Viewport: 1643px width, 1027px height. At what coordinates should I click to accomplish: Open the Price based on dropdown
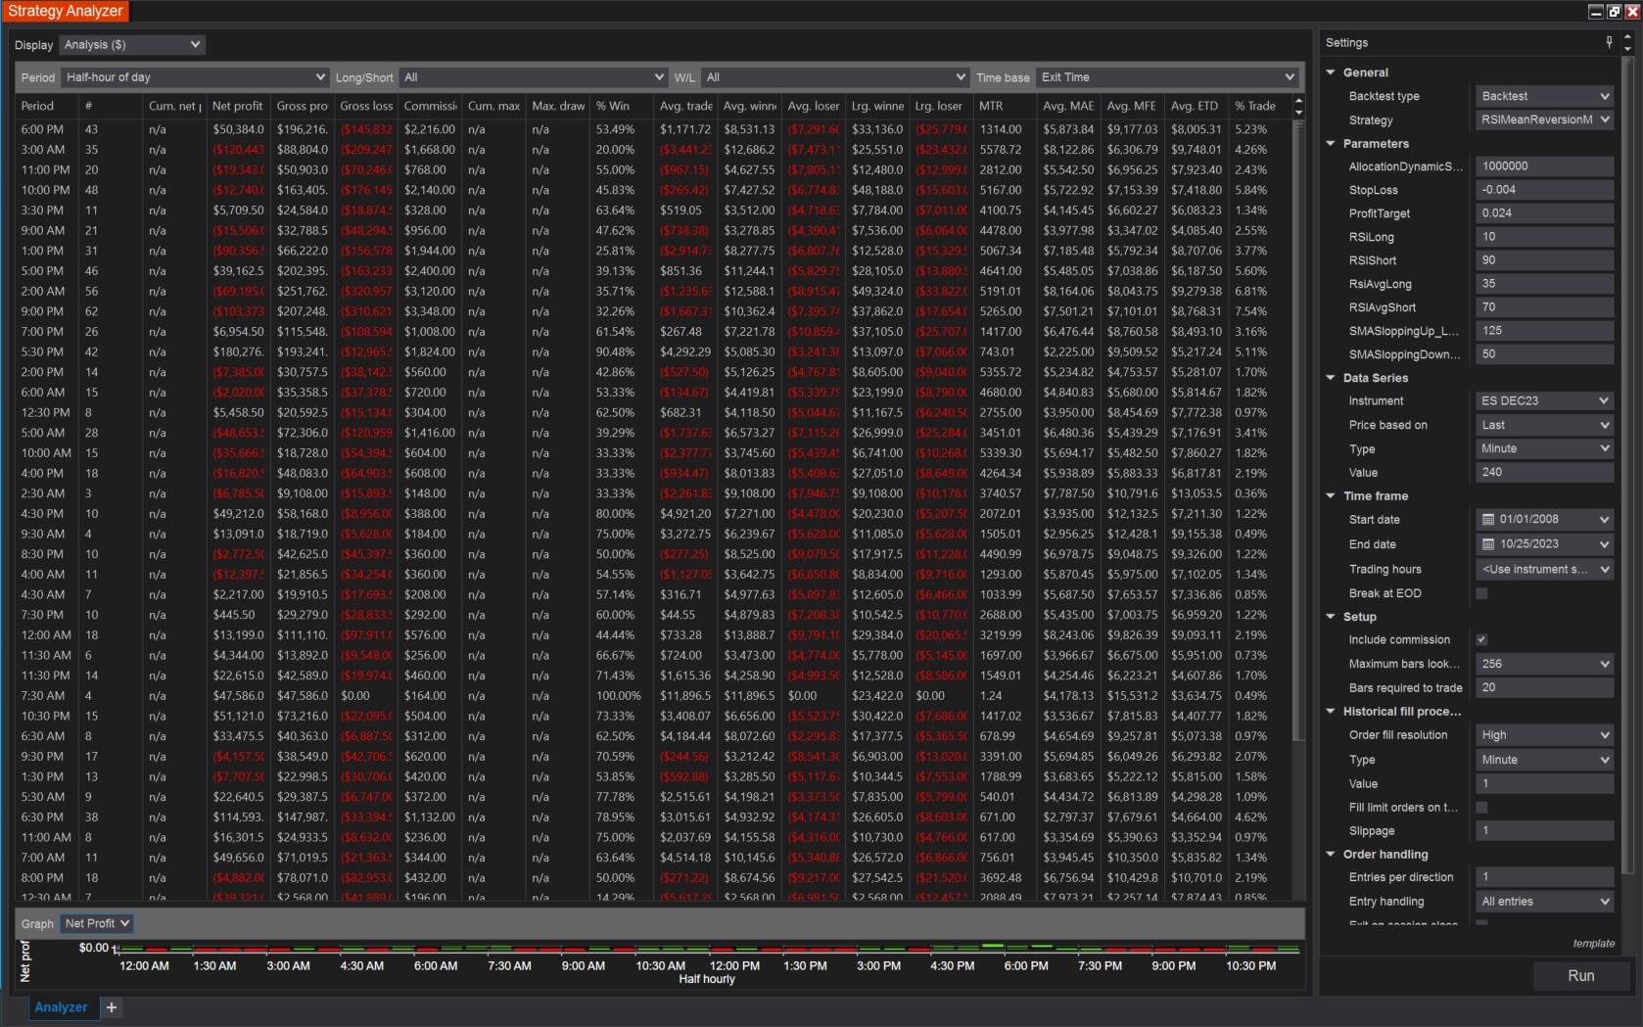coord(1545,425)
